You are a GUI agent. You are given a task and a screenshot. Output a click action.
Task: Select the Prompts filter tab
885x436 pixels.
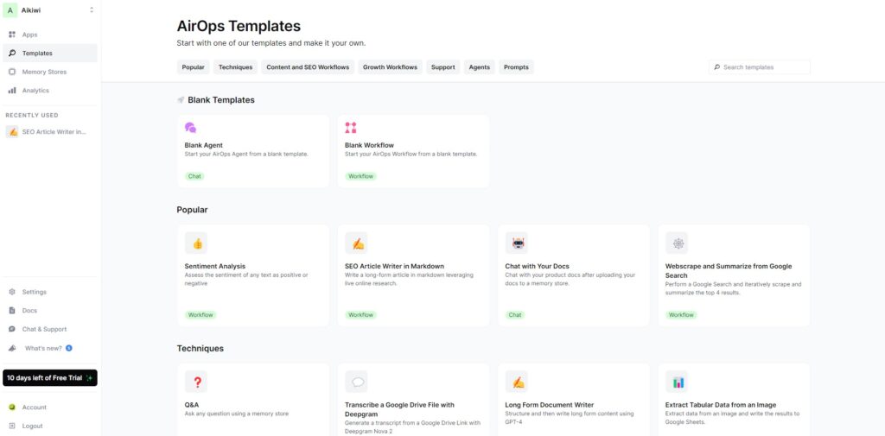[x=516, y=67]
